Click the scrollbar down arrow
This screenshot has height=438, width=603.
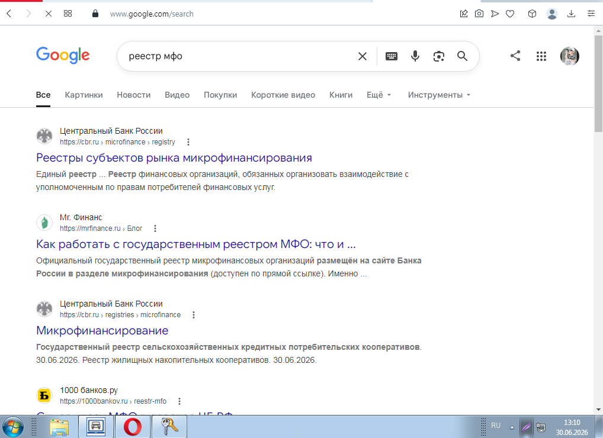coord(598,410)
